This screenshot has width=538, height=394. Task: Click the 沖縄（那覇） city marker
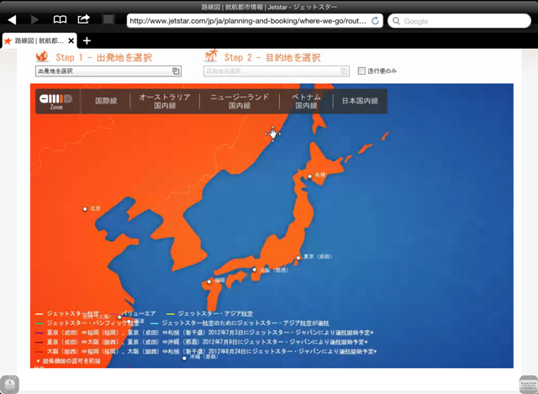[184, 358]
